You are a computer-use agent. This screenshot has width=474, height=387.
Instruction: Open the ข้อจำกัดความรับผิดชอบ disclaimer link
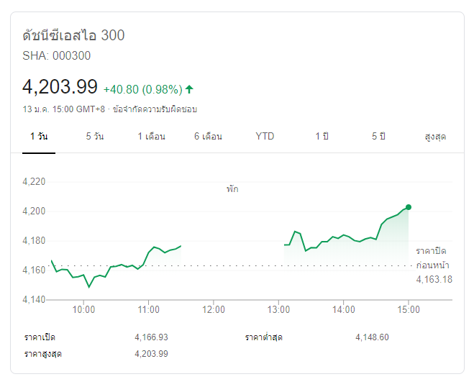point(155,109)
